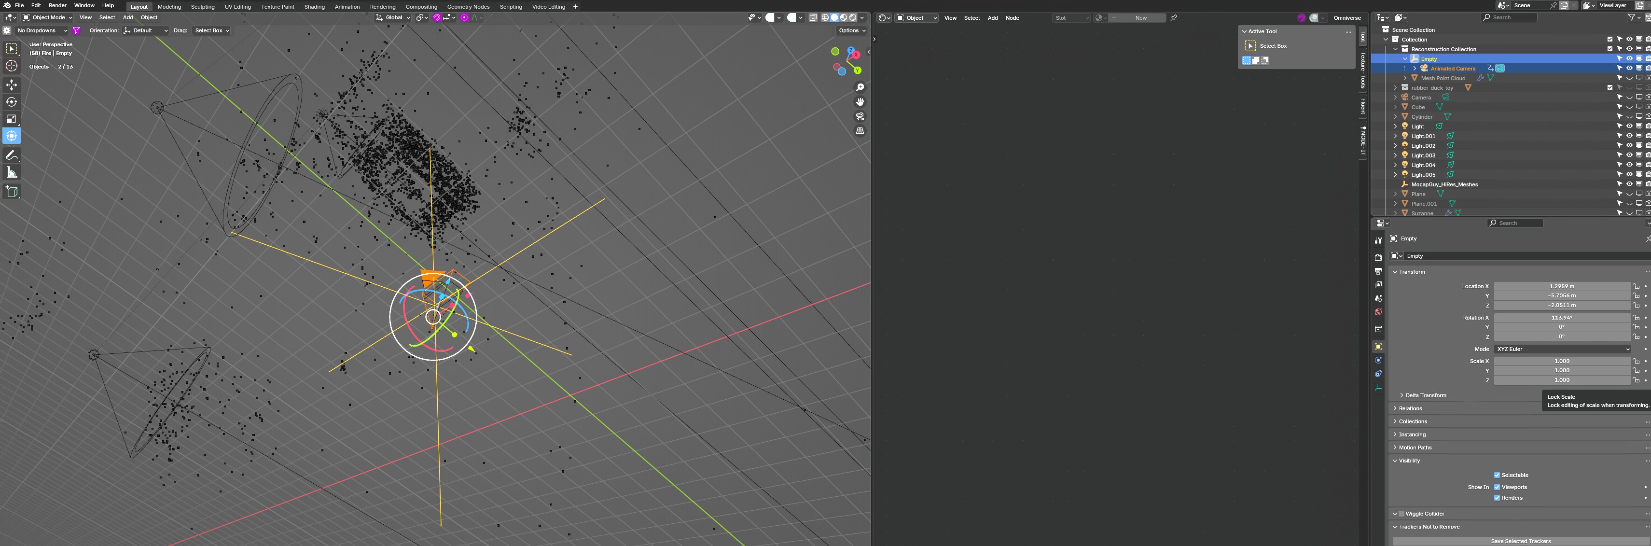Collapse the Reconstruction Collection in outliner
This screenshot has width=1651, height=546.
point(1395,49)
